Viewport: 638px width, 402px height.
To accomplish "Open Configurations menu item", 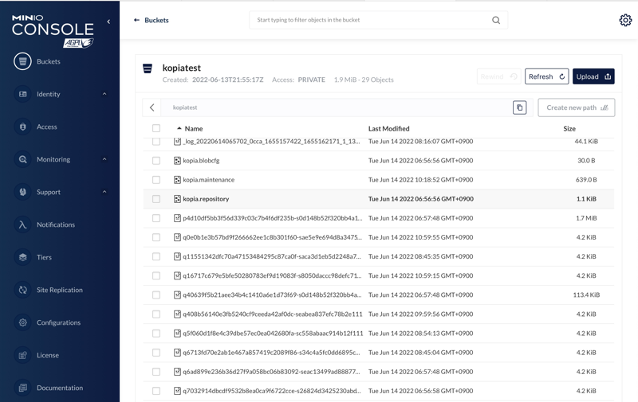I will (x=58, y=322).
